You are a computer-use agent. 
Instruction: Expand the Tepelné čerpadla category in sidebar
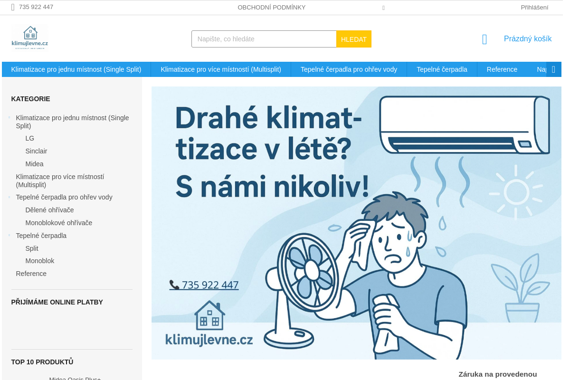click(9, 235)
